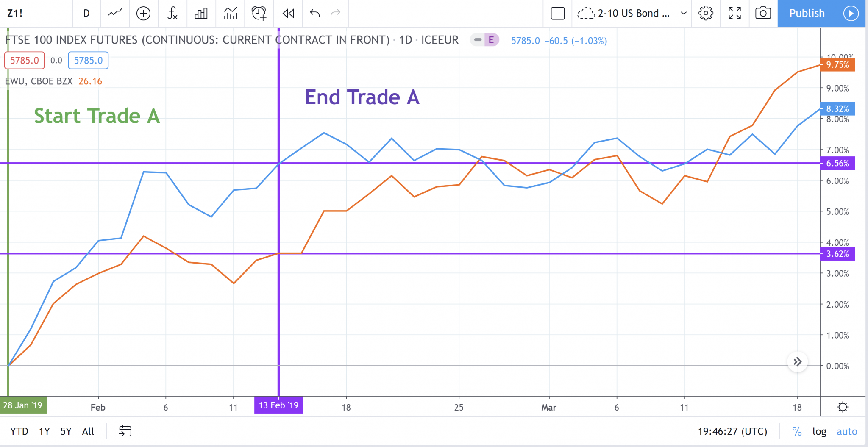Disable auto scale mode

pos(846,431)
